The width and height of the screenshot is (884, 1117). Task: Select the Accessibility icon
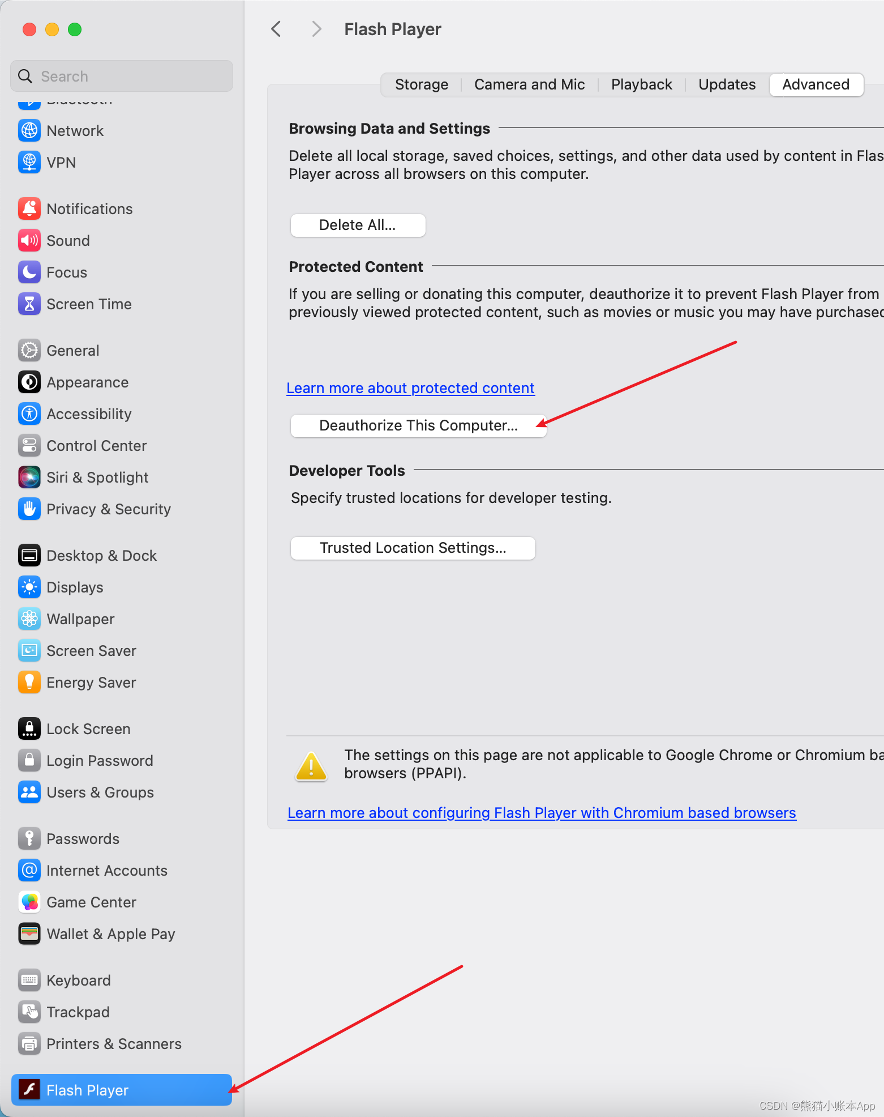(x=29, y=414)
